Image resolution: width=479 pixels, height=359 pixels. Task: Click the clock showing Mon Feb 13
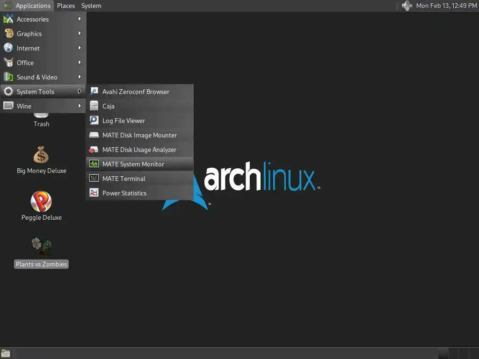(x=446, y=6)
